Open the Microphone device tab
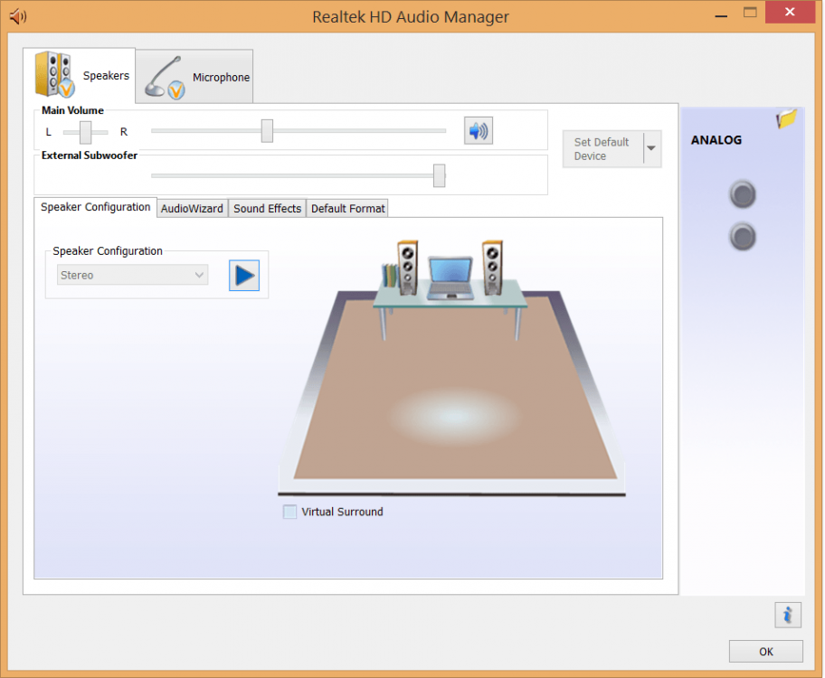This screenshot has width=825, height=678. 194,77
